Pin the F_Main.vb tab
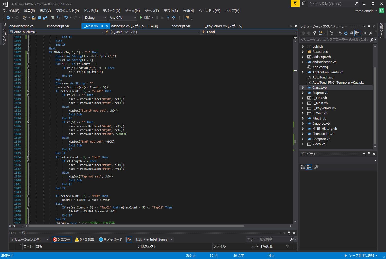The height and width of the screenshot is (259, 386). click(x=102, y=26)
